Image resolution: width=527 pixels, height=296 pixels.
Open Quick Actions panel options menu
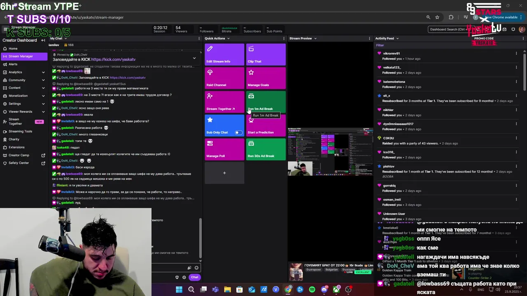[284, 38]
